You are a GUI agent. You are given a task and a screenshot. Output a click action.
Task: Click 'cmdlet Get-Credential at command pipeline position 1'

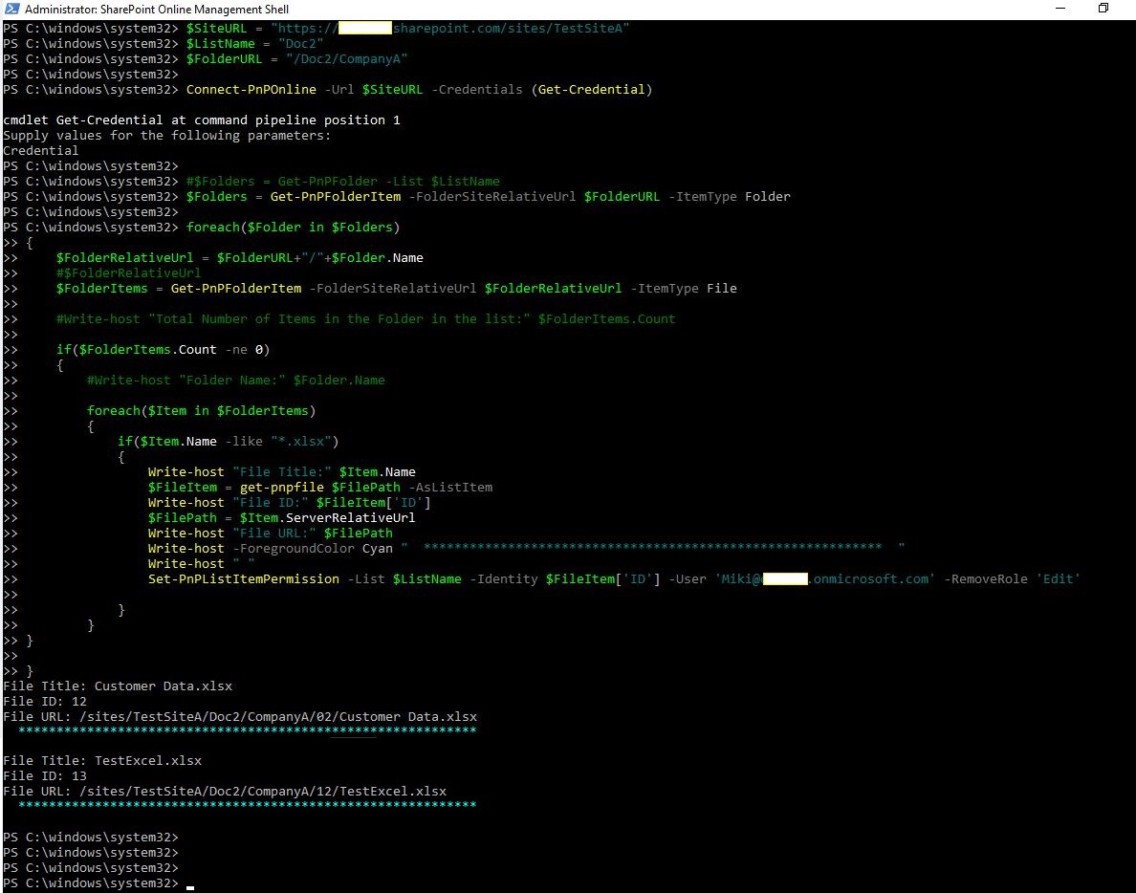pos(202,120)
